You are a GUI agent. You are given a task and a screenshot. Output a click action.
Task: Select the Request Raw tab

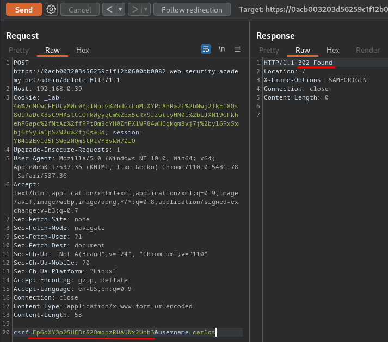(x=52, y=50)
